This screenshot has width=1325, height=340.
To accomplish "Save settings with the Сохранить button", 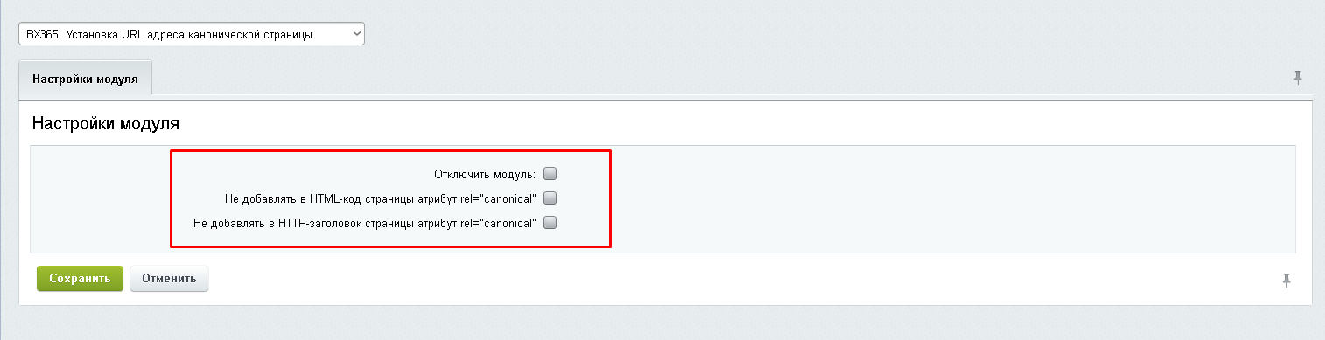I will pos(80,279).
